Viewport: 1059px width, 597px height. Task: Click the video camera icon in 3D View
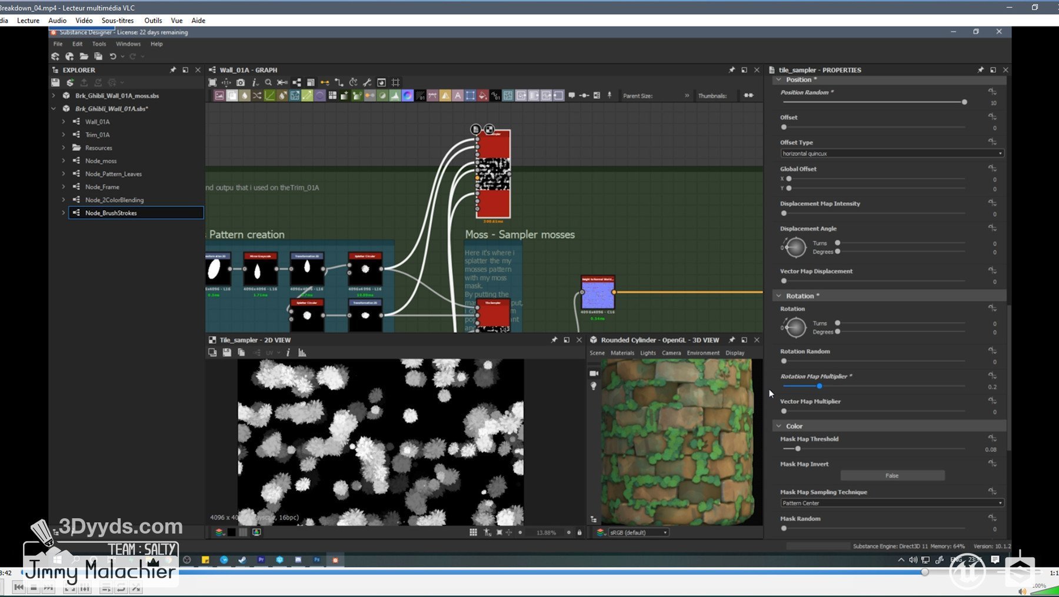coord(594,373)
